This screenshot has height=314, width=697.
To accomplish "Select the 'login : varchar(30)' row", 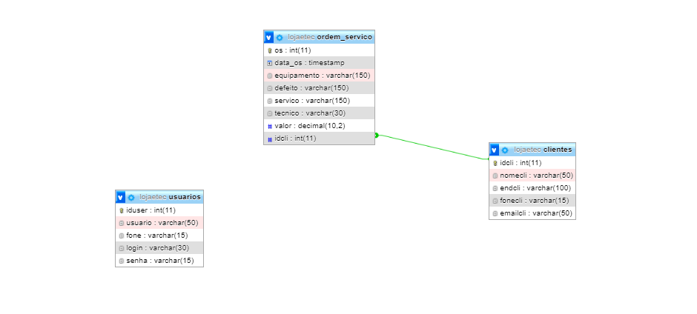I will [159, 248].
